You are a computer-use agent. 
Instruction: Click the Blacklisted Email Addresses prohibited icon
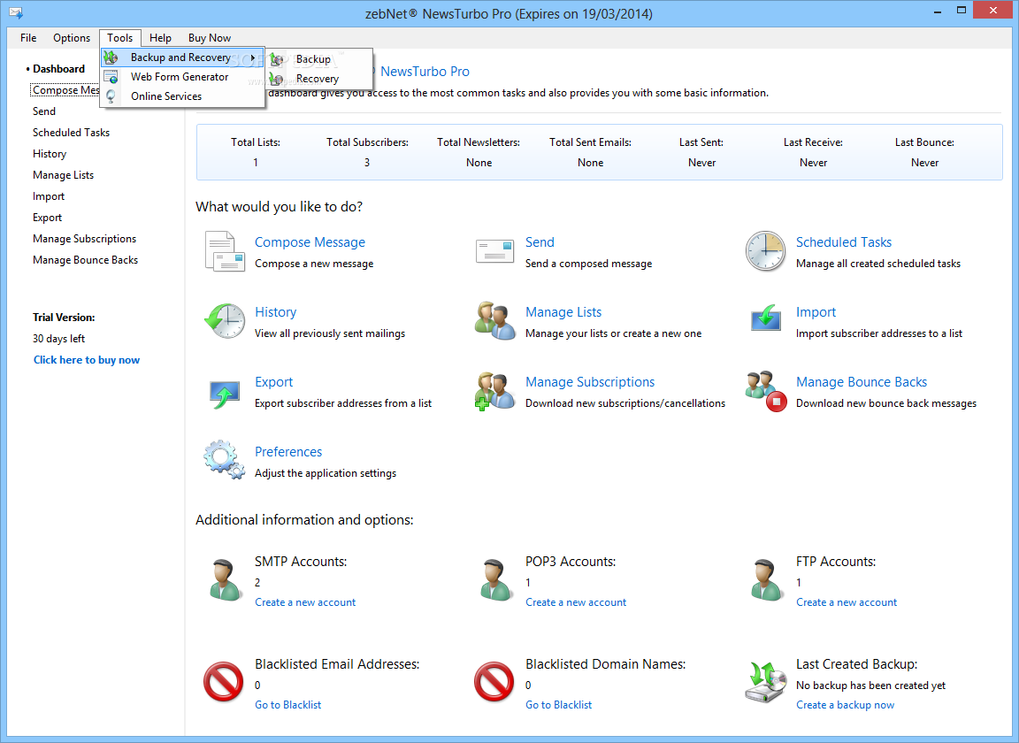224,682
